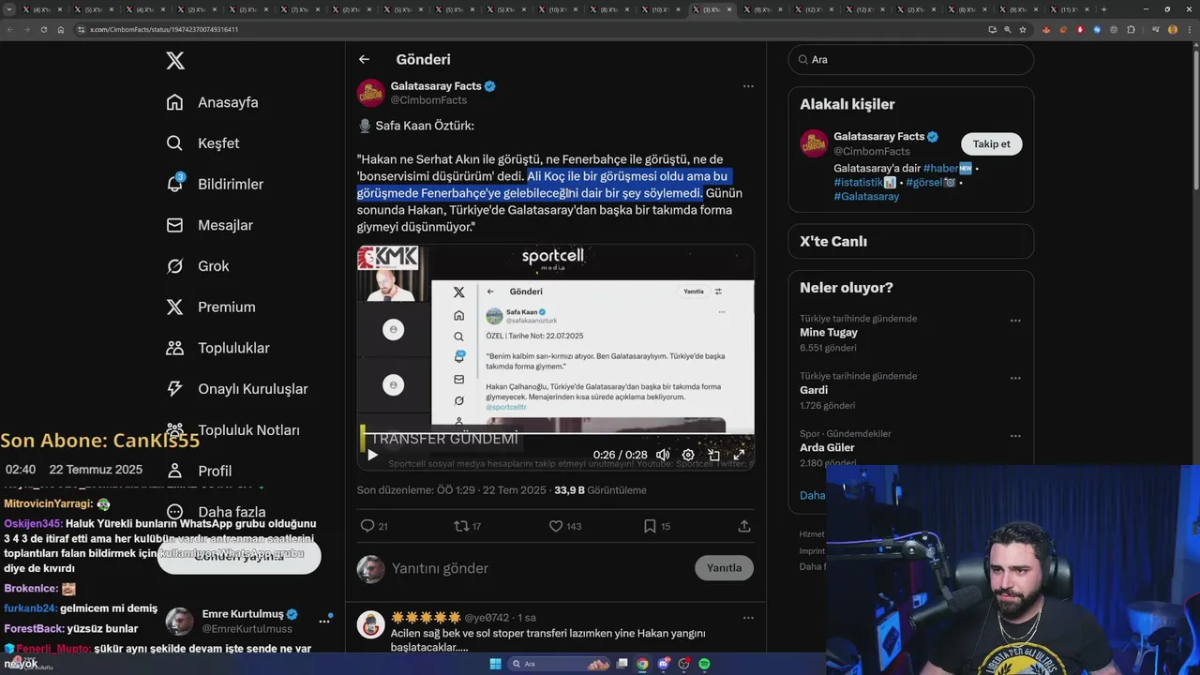Mute the video volume
The width and height of the screenshot is (1200, 675).
[x=663, y=455]
